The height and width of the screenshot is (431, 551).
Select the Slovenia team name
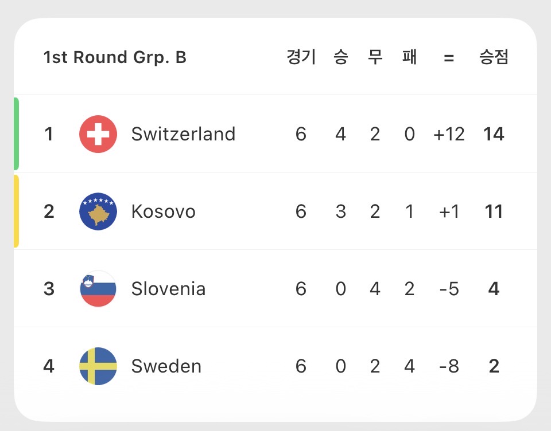(x=168, y=289)
